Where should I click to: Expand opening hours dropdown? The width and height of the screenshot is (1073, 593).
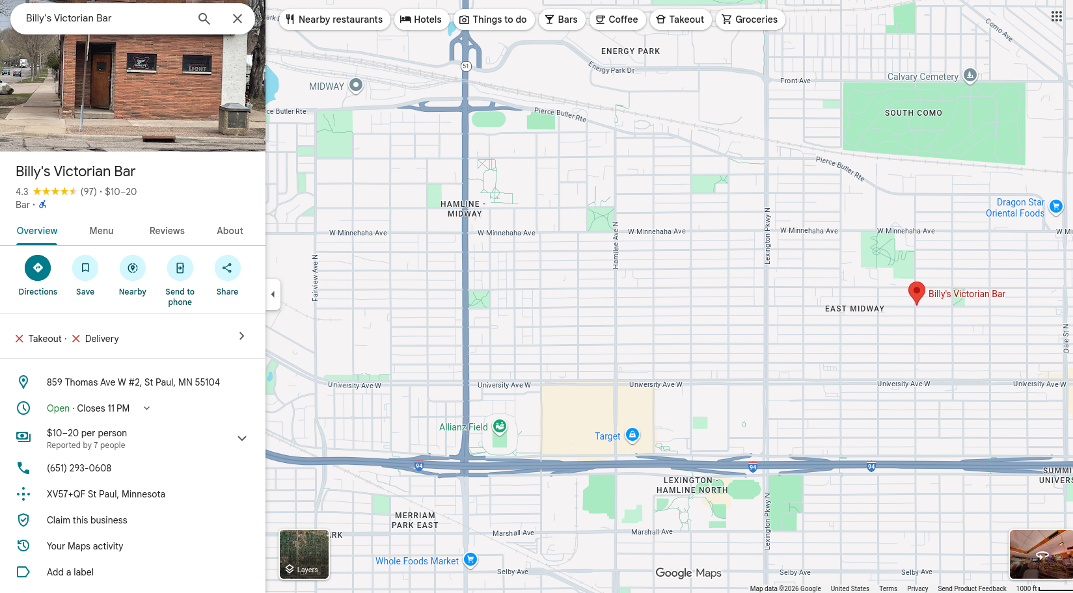click(146, 408)
